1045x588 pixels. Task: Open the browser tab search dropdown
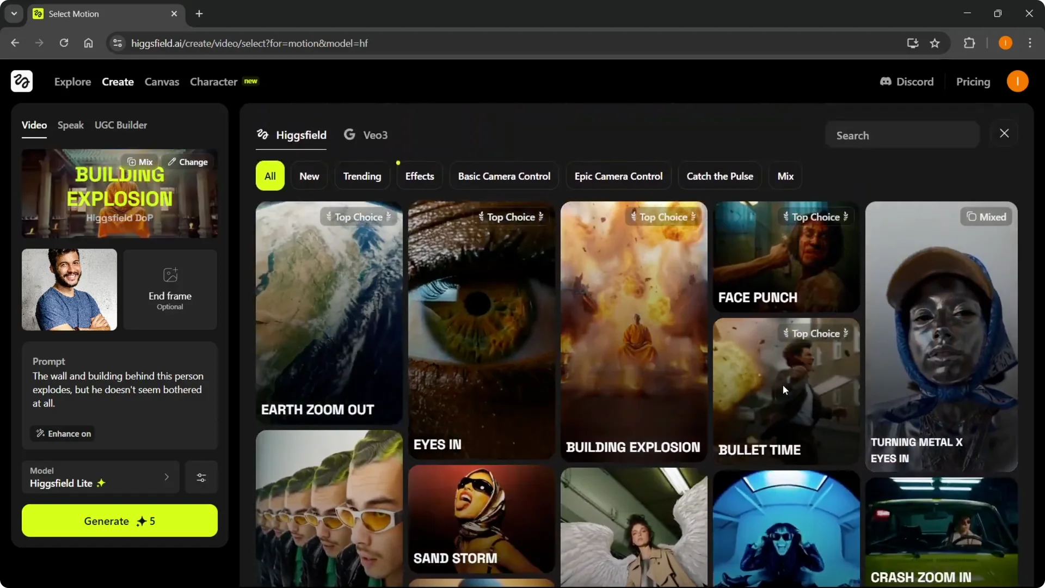14,14
